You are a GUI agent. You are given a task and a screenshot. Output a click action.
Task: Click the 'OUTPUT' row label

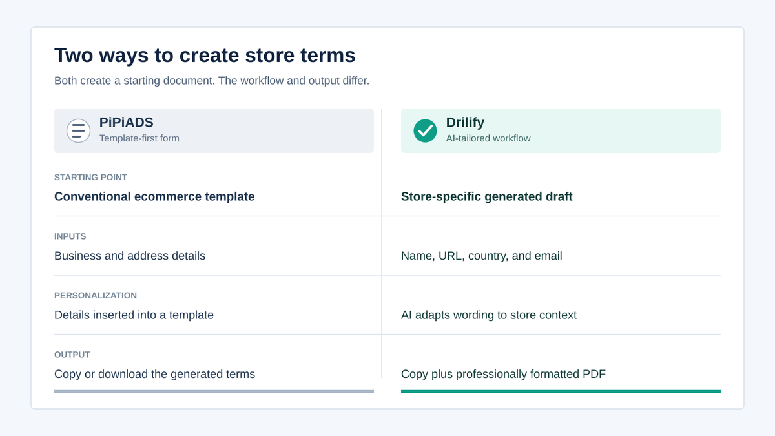click(x=72, y=355)
